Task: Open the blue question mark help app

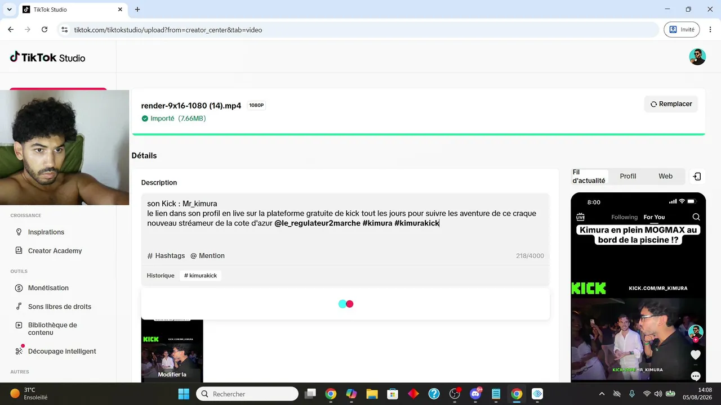Action: click(x=434, y=394)
